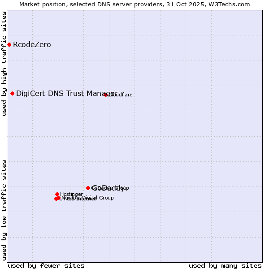Click the RcodeZero text label
The width and height of the screenshot is (269, 269).
(32, 45)
